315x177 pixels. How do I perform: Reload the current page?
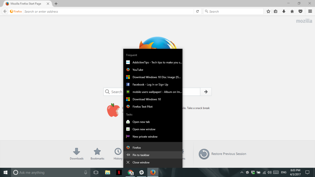coord(198,11)
